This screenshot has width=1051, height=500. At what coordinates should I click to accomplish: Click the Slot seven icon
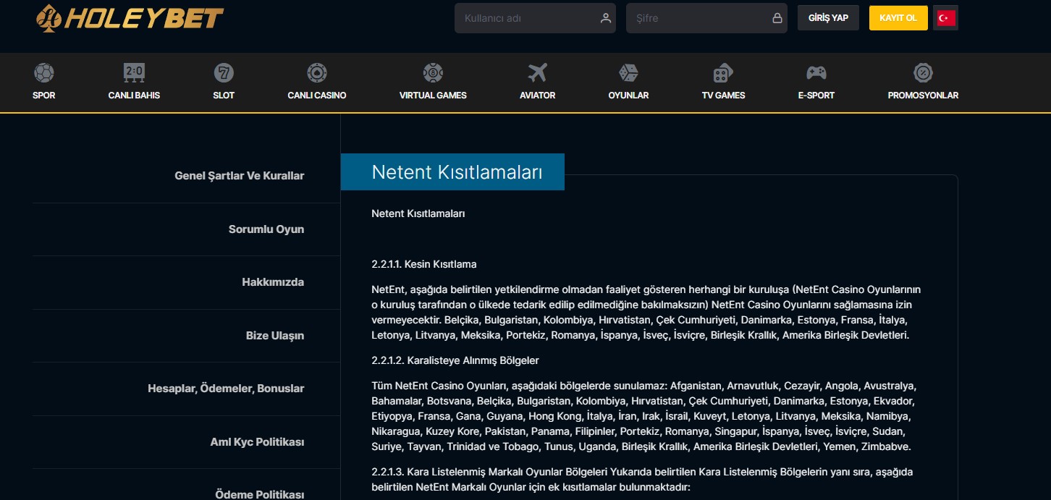click(x=224, y=72)
